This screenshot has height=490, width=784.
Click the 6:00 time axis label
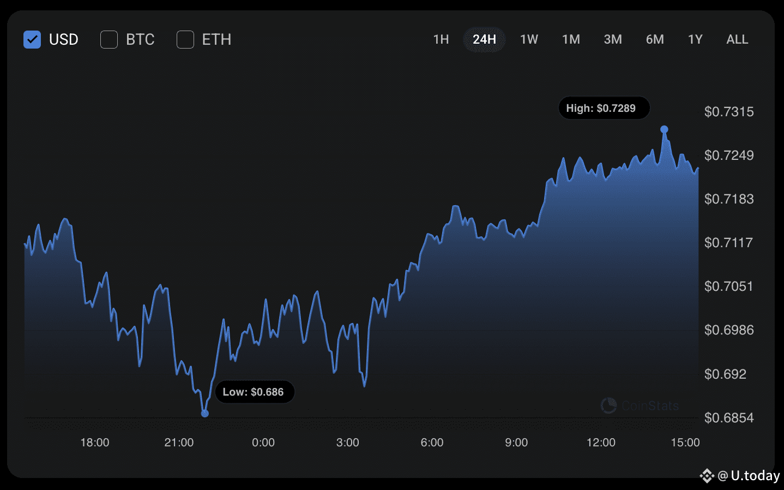432,443
